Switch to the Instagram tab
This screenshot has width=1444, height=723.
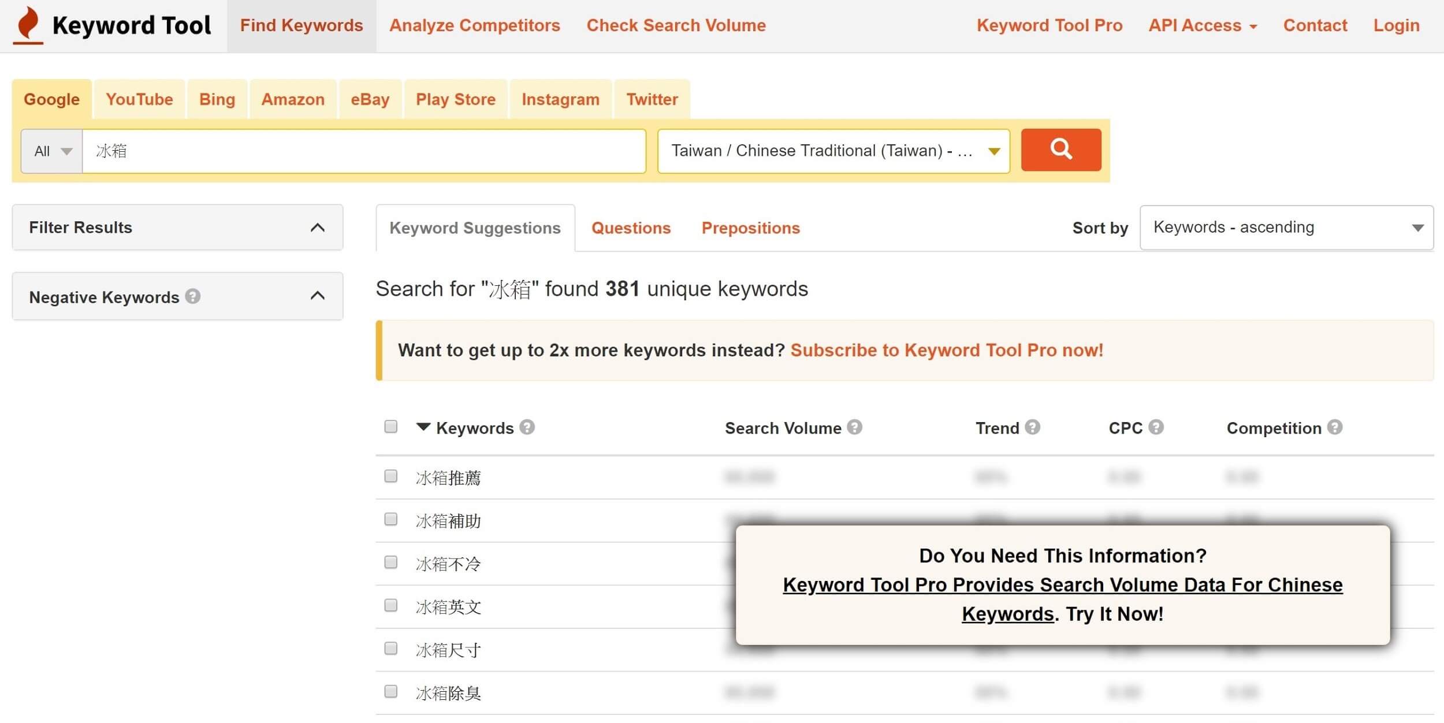tap(560, 99)
